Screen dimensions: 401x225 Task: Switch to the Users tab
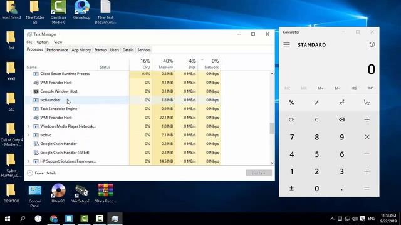click(115, 50)
